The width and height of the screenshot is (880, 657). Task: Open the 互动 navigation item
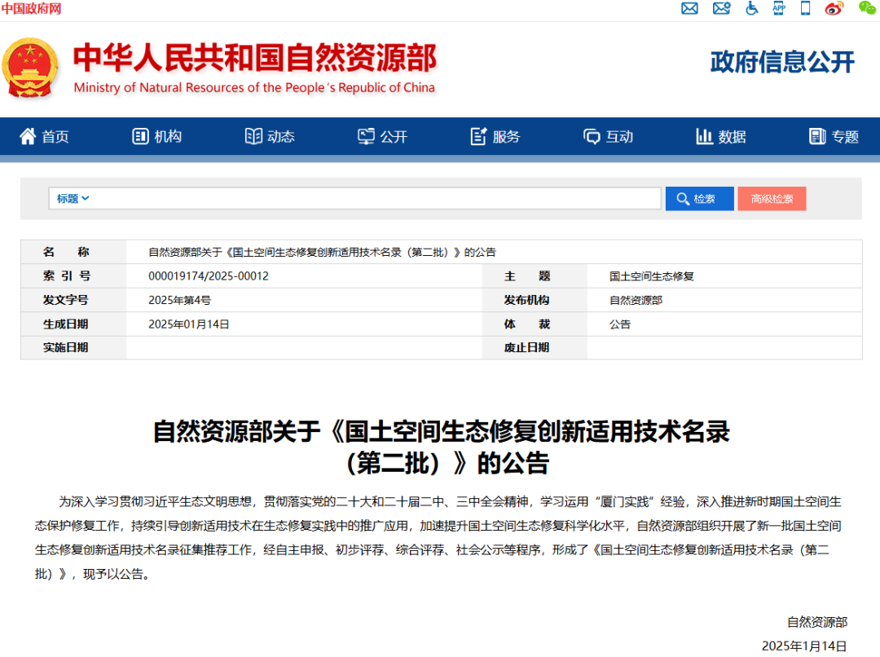pos(608,137)
